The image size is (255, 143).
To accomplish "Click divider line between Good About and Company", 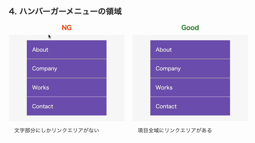I will pyautogui.click(x=190, y=59).
